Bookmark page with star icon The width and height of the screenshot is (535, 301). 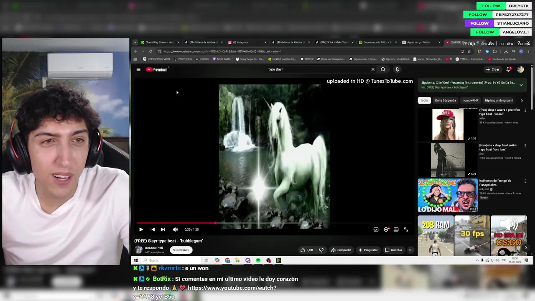(469, 51)
